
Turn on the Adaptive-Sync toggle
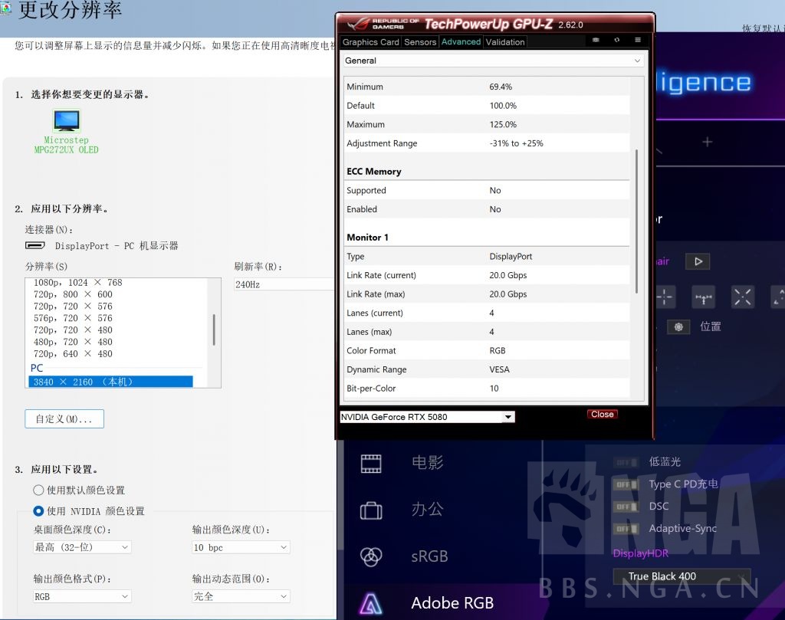[x=624, y=529]
